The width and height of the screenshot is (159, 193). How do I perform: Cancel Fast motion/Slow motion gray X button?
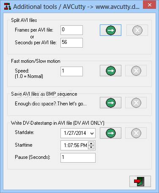(x=136, y=71)
